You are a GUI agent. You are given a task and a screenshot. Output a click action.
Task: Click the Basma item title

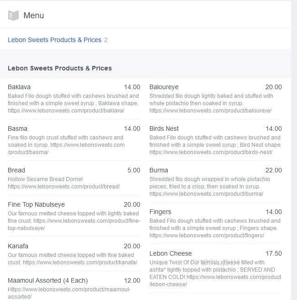(17, 129)
